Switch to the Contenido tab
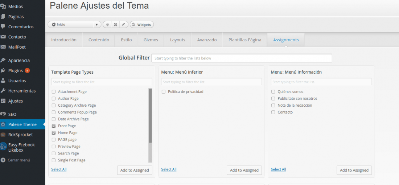 click(x=99, y=40)
